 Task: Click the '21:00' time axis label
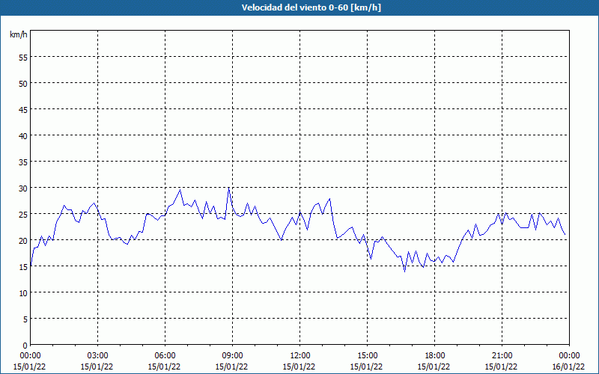point(502,356)
